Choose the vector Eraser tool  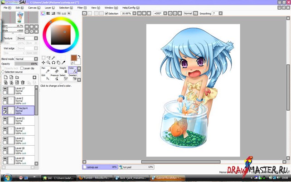point(54,70)
